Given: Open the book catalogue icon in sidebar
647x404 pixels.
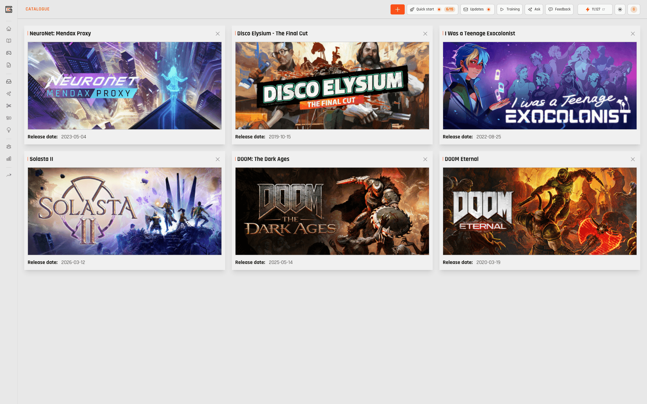Looking at the screenshot, I should [9, 41].
